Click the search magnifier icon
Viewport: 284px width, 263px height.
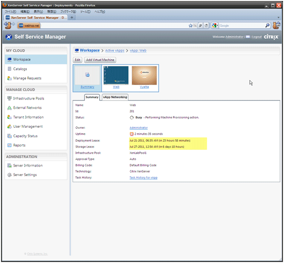267,25
